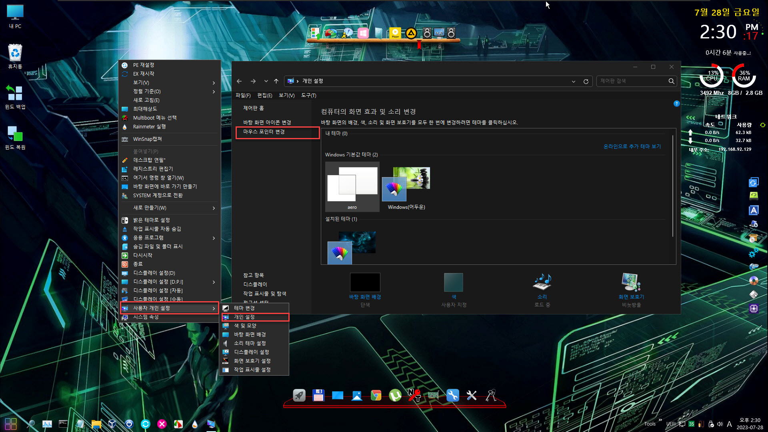Expand the 보기(V) submenu in context menu

(170, 82)
